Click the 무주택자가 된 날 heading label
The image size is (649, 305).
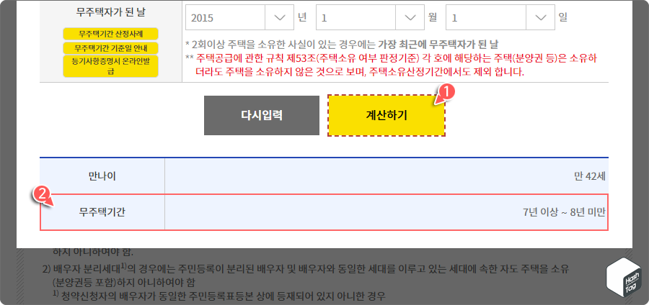coord(110,12)
